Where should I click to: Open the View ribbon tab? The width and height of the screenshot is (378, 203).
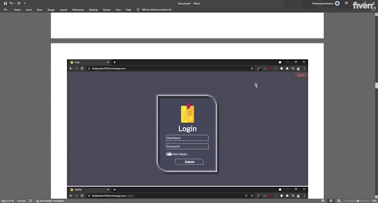pyautogui.click(x=118, y=10)
